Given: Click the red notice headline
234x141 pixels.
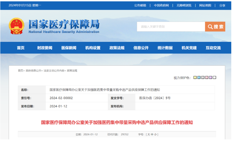Looking at the screenshot, I should click(117, 123).
